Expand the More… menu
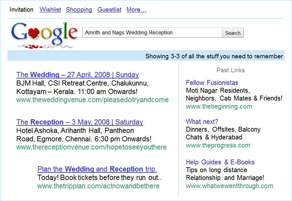This screenshot has width=292, height=201. 136,10
